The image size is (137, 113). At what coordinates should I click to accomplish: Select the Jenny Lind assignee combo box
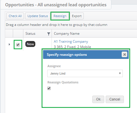[x=85, y=73]
